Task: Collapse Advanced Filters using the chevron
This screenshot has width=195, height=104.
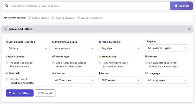Action: point(189,29)
